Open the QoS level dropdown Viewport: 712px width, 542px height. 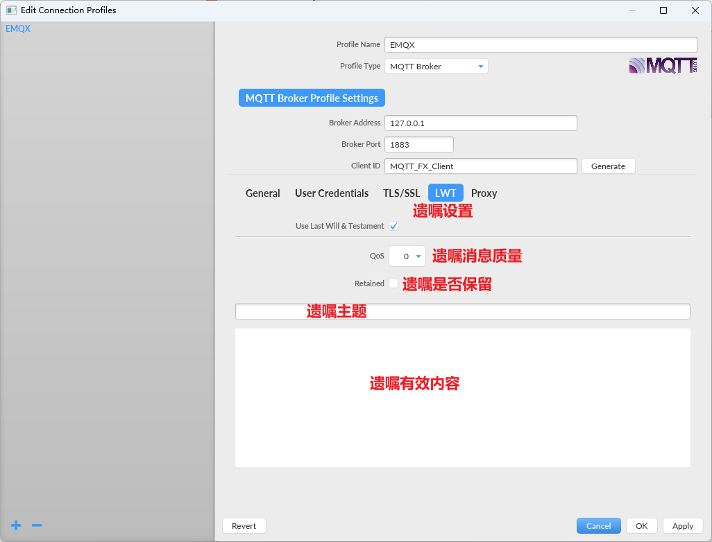(407, 256)
